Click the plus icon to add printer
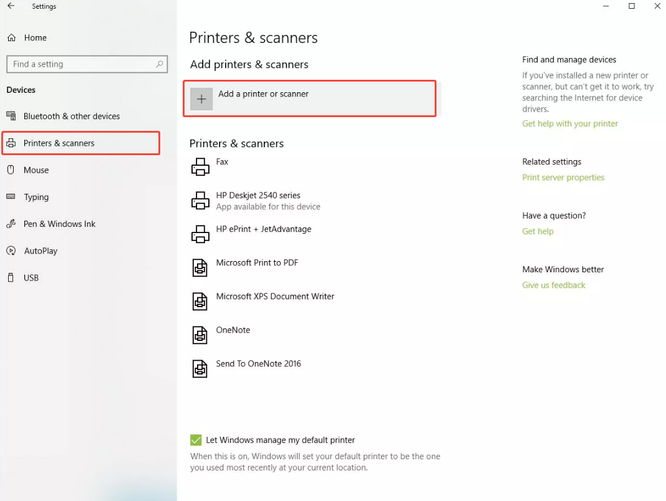 click(201, 99)
